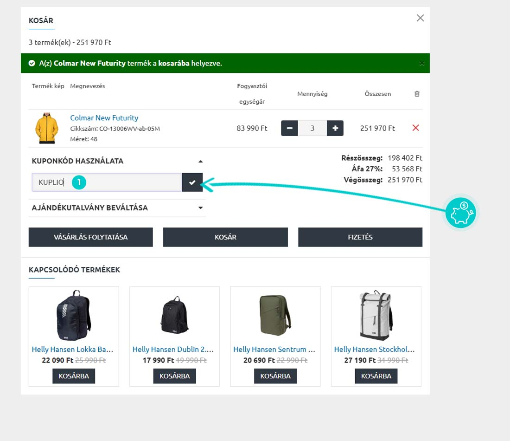Close the cart popup with X icon
Viewport: 510px width, 441px height.
coord(420,18)
